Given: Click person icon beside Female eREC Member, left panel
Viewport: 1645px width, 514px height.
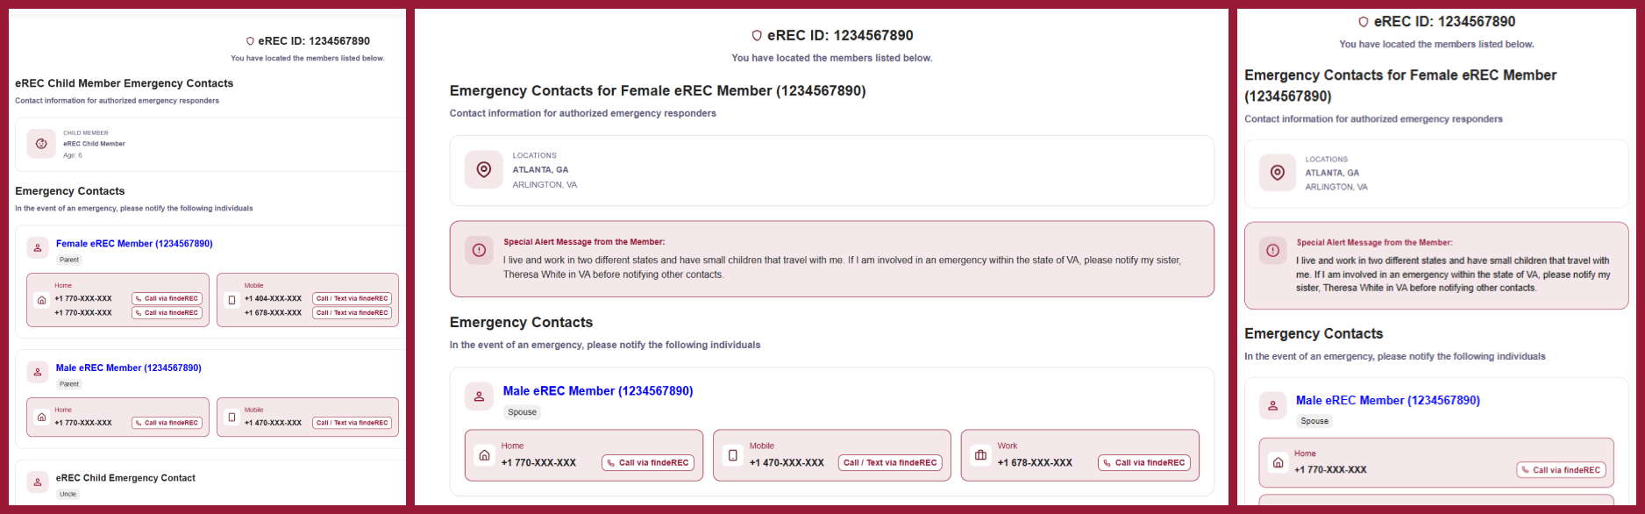Looking at the screenshot, I should pos(38,248).
